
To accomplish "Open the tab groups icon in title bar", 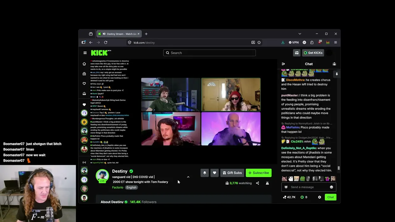I will pos(91,34).
